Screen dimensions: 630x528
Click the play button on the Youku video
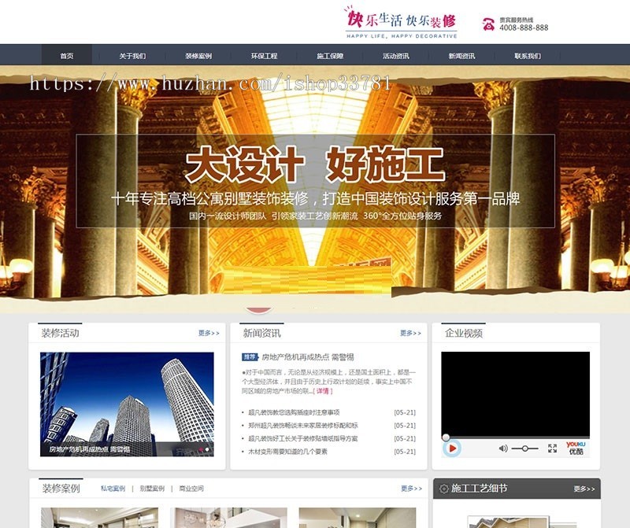pyautogui.click(x=452, y=447)
